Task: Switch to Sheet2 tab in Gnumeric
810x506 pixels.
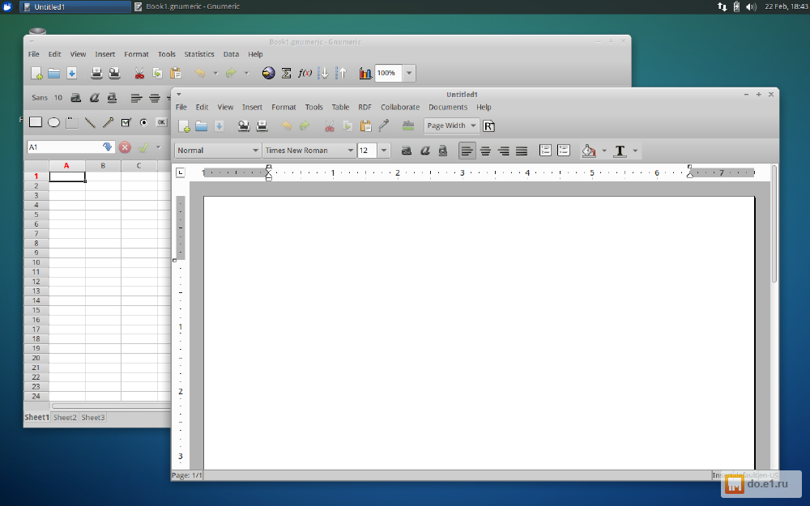Action: click(x=65, y=417)
